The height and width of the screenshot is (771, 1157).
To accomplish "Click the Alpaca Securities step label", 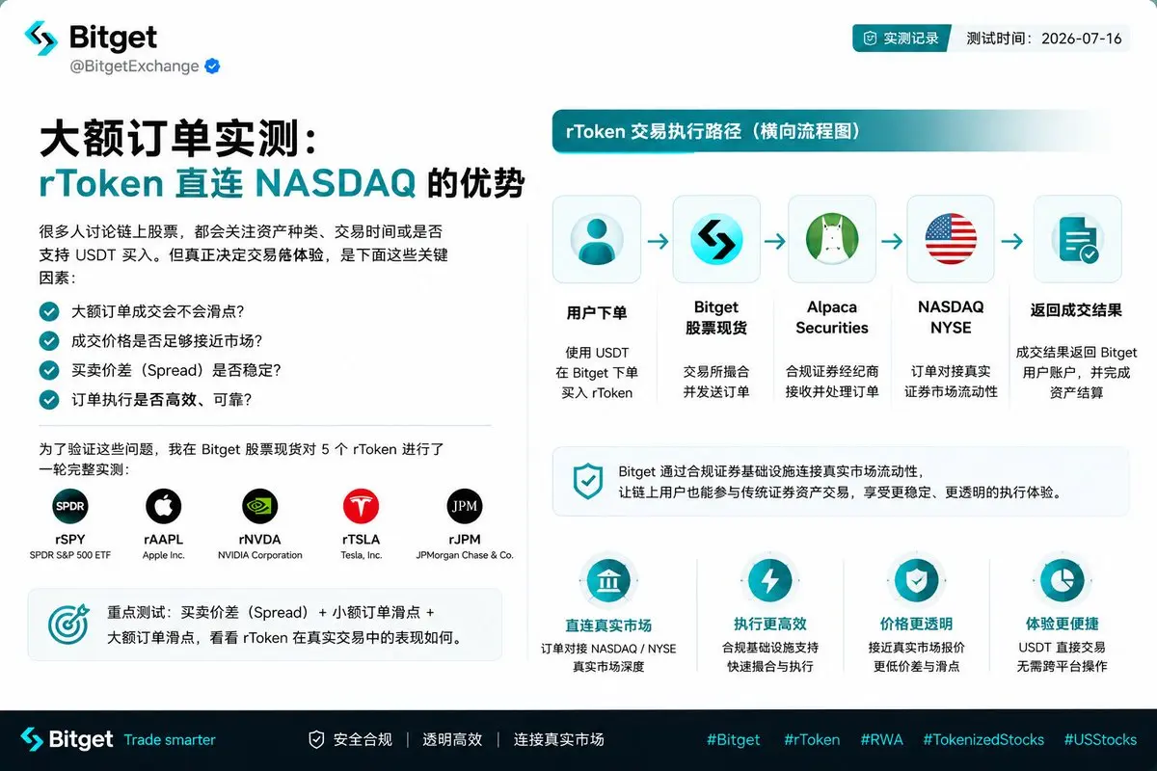I will 832,318.
